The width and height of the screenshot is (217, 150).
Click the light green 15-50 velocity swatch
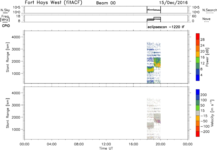(x=198, y=108)
